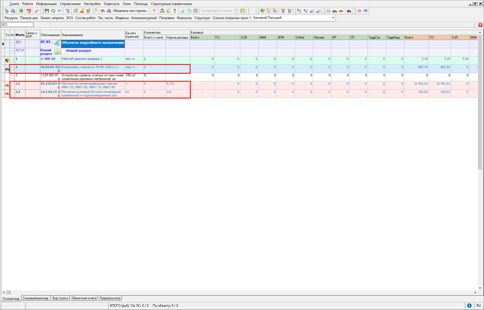The image size is (484, 310).
Task: Click the ЛС1 input field
Action: click(x=17, y=25)
